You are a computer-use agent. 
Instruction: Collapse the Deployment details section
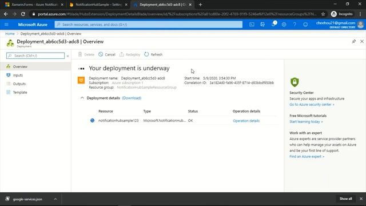point(82,98)
